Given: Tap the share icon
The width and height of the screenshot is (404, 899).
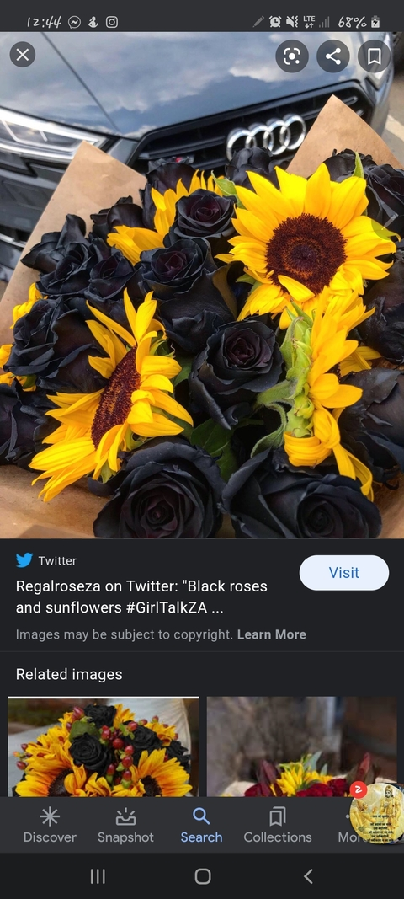Looking at the screenshot, I should click(x=333, y=56).
